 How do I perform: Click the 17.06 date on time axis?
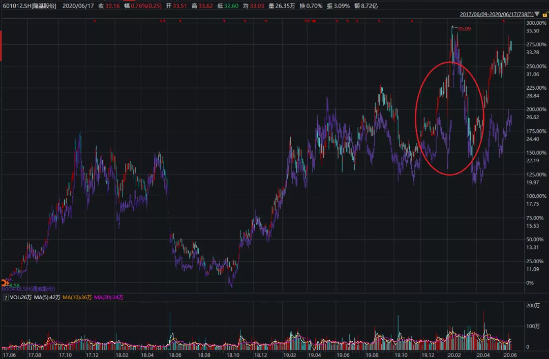[9, 355]
